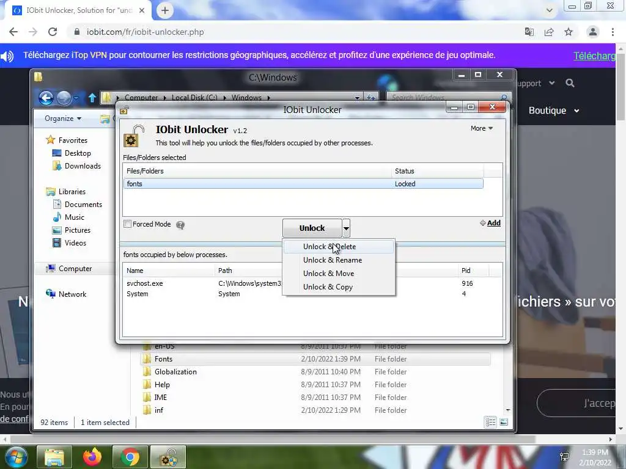This screenshot has height=469, width=626.
Task: Toggle Explorer preview pane icon
Action: coord(504,422)
